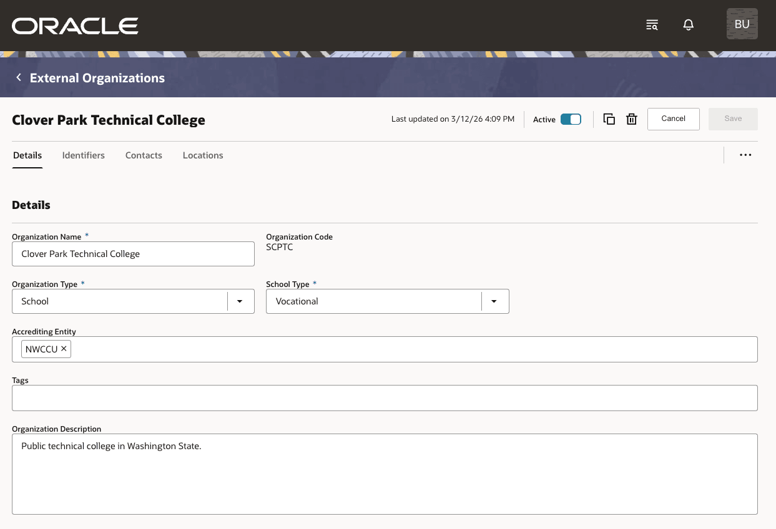
Task: Toggle the Active switch off
Action: tap(571, 119)
